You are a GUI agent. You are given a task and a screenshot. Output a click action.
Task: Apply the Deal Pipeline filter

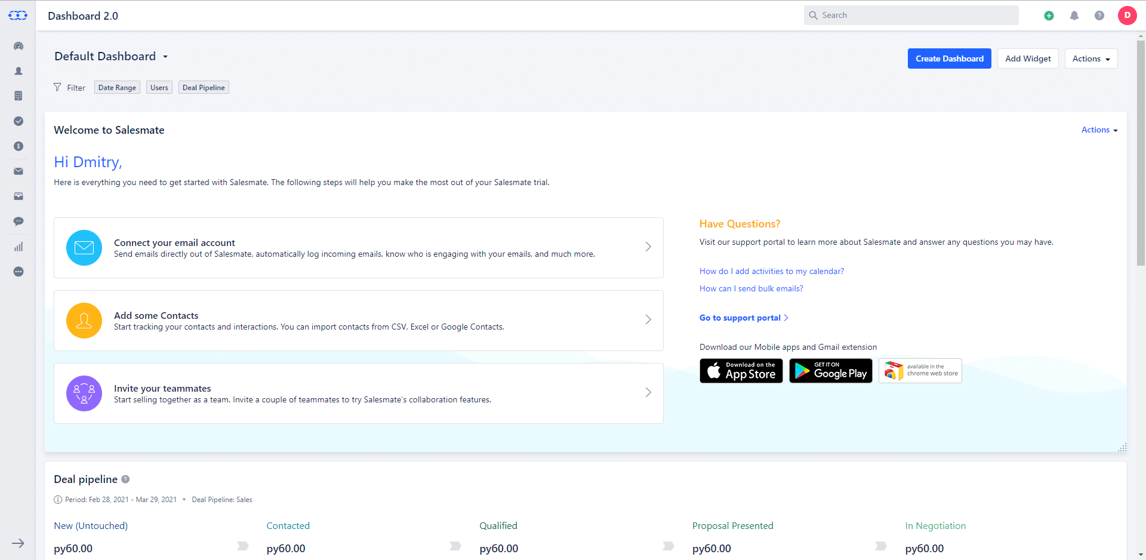pyautogui.click(x=203, y=87)
